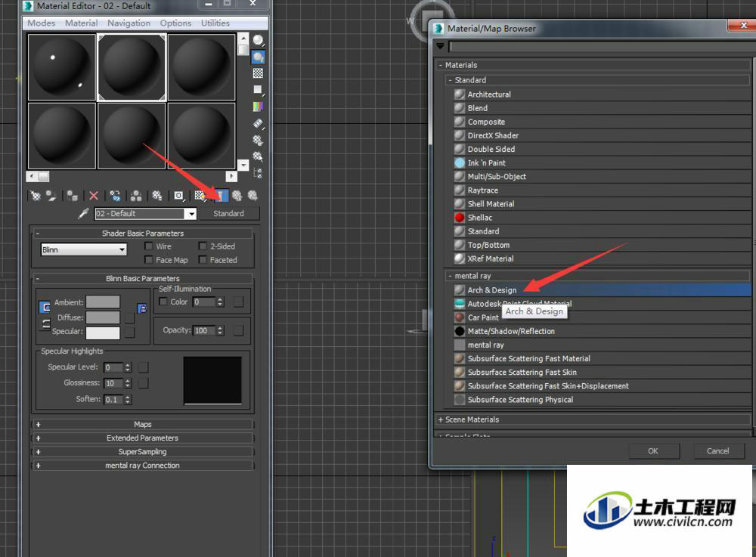Click the Make Material Copy icon
This screenshot has width=756, height=557.
point(115,196)
